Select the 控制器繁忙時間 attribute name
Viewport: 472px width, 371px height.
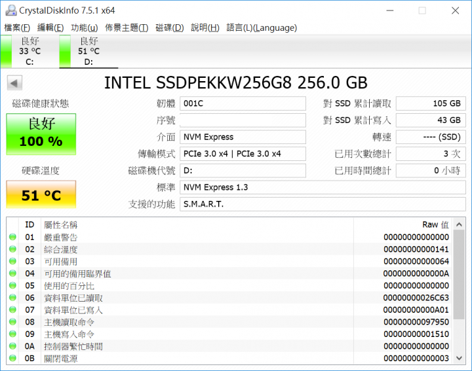coord(73,346)
